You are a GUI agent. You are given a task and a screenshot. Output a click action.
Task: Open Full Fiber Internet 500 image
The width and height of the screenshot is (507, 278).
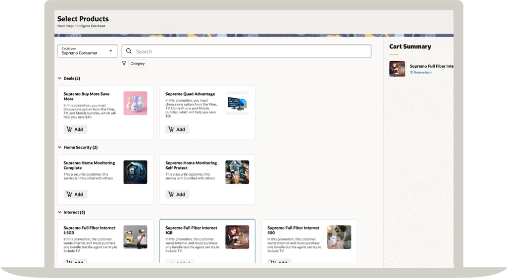tap(339, 237)
